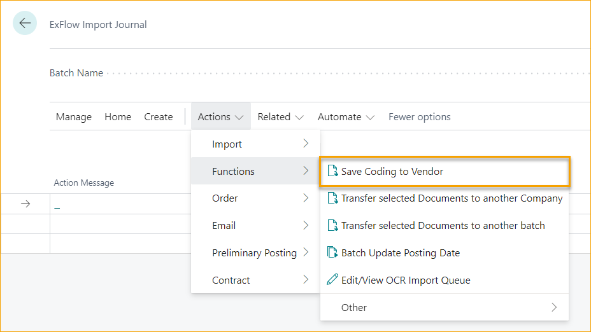Expand the Preliminary Posting submenu
This screenshot has width=591, height=332.
click(x=256, y=252)
